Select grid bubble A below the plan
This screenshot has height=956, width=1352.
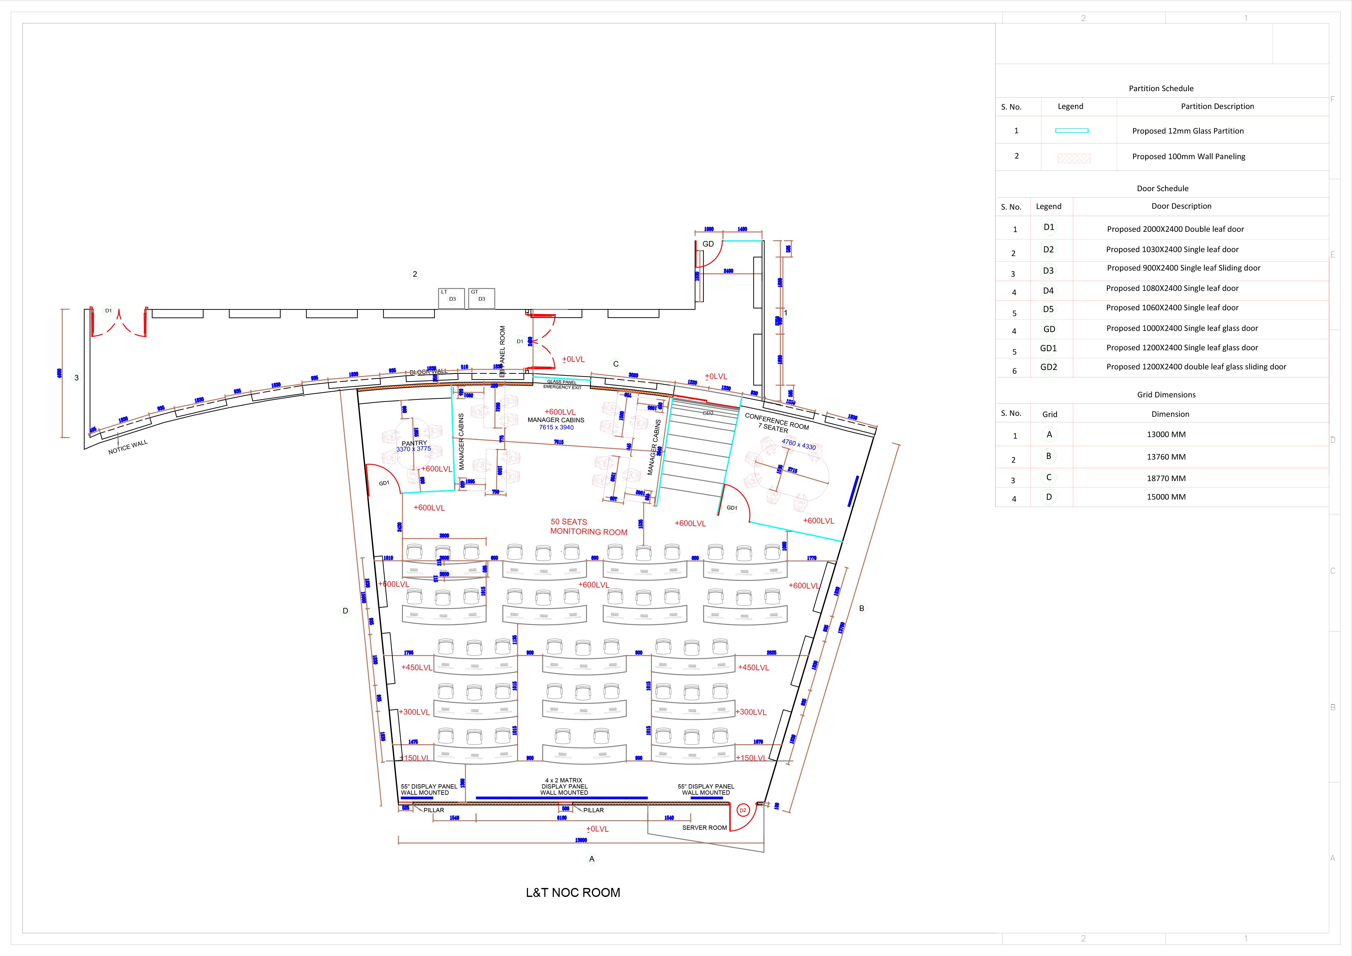(x=592, y=859)
